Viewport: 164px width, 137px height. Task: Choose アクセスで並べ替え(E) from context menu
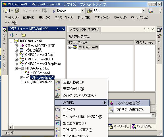coord(81,130)
